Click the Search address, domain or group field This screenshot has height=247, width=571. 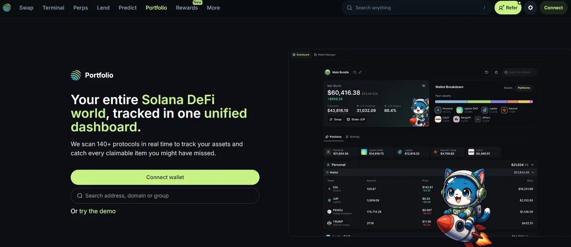click(x=165, y=196)
